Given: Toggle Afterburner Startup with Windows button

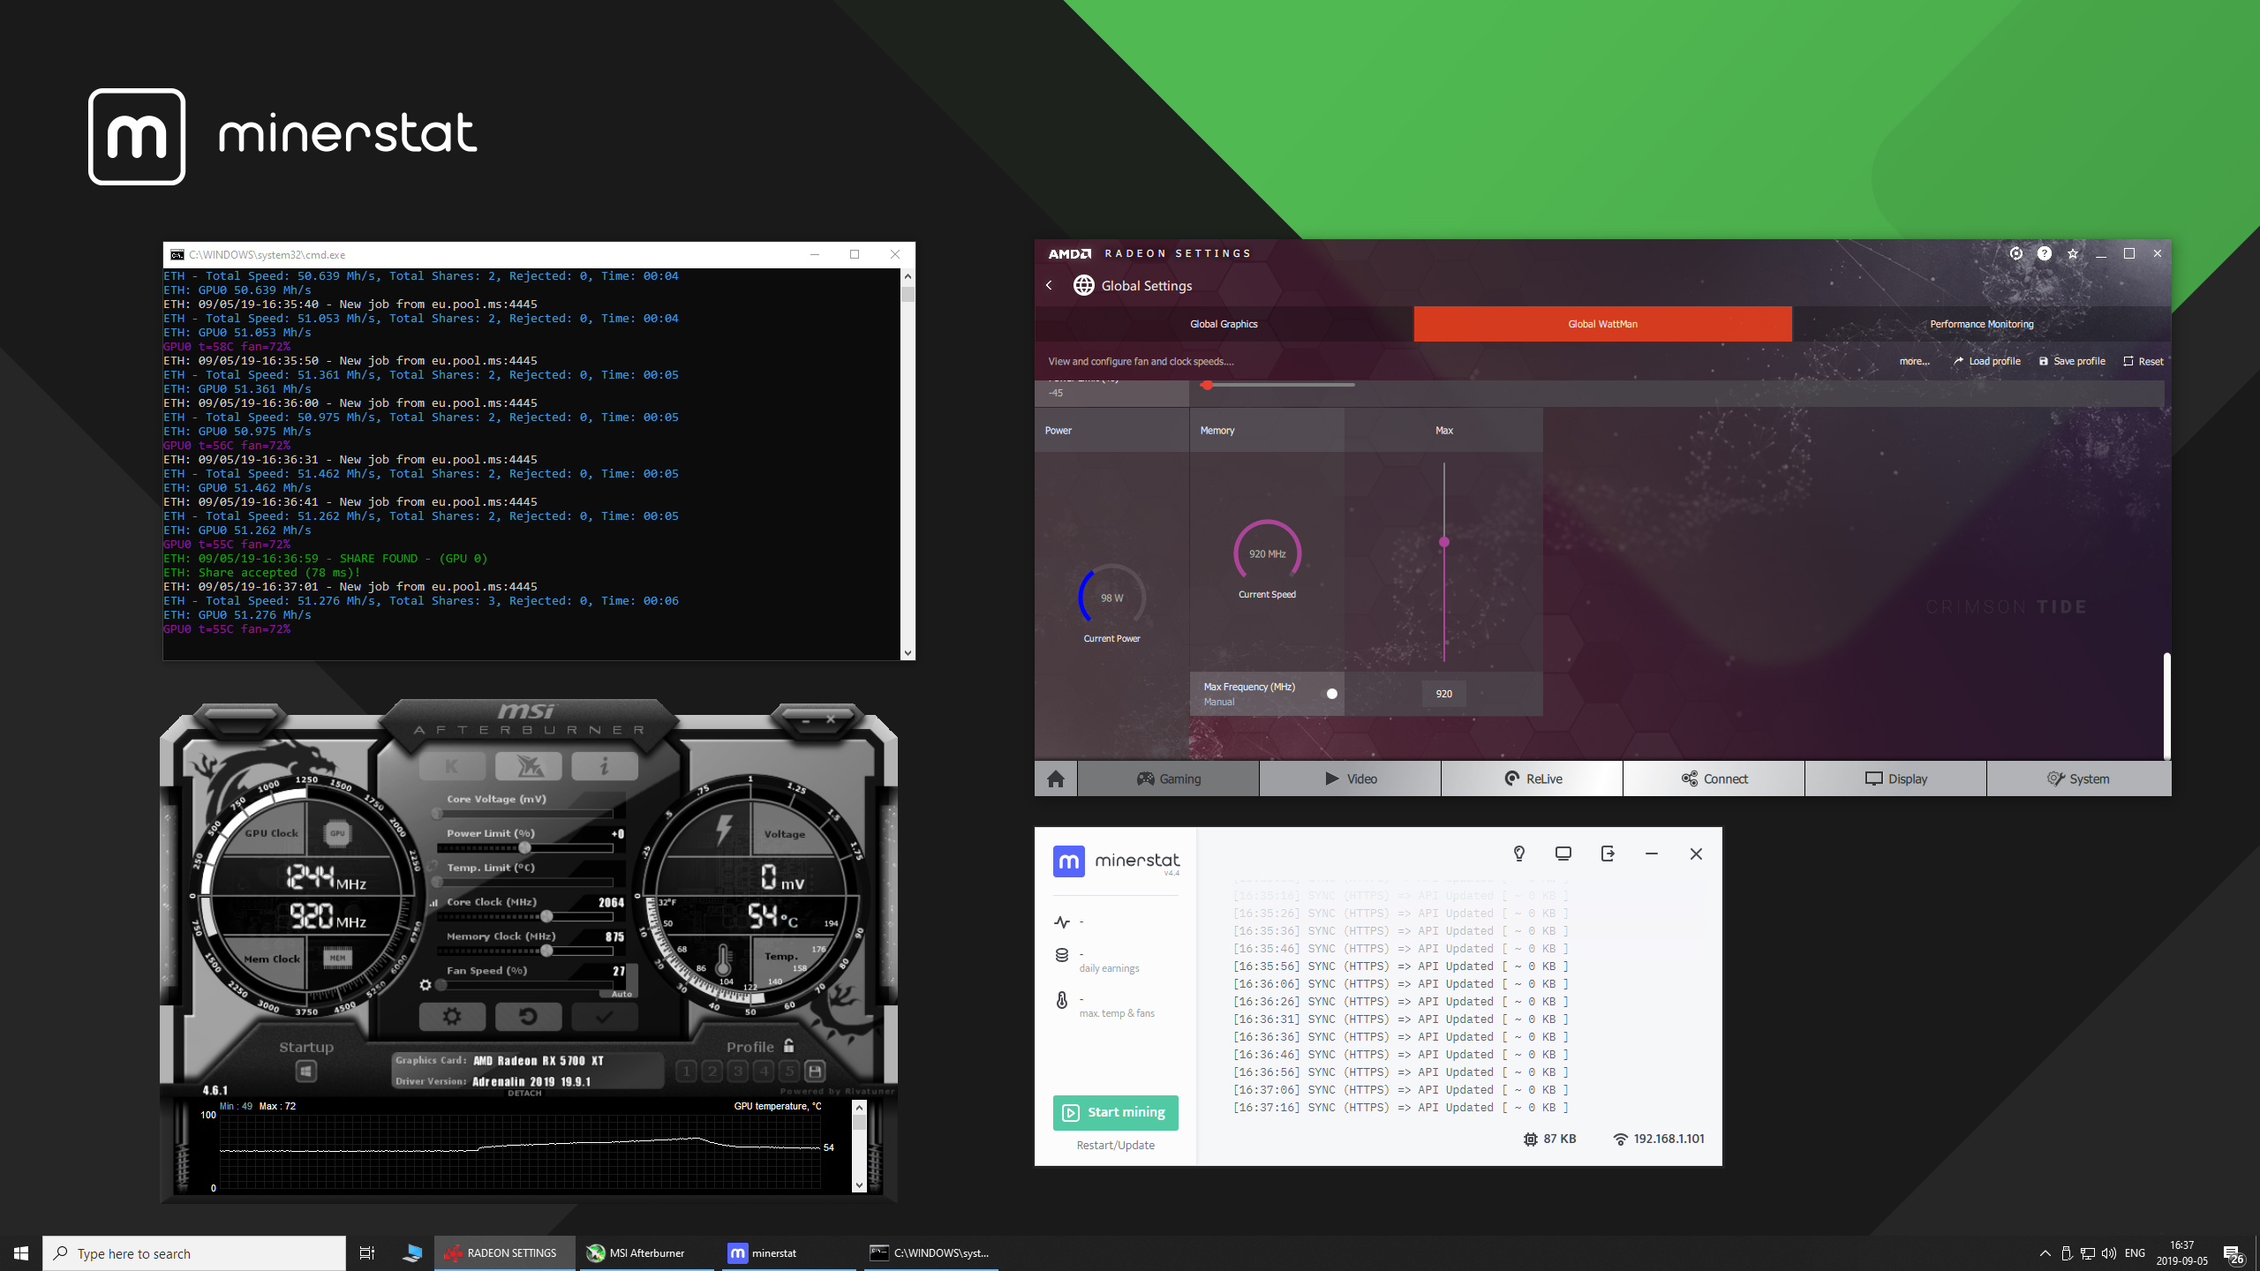Looking at the screenshot, I should [x=305, y=1072].
